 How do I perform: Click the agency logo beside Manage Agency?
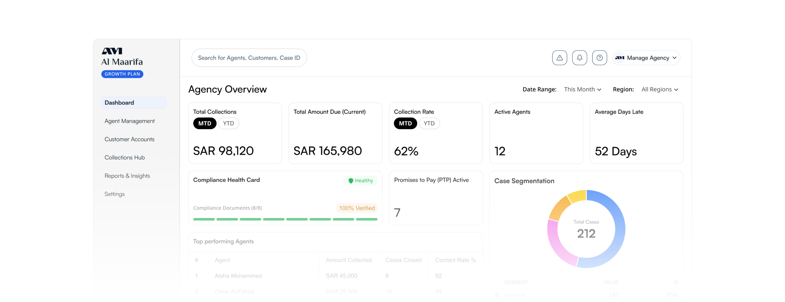click(619, 58)
